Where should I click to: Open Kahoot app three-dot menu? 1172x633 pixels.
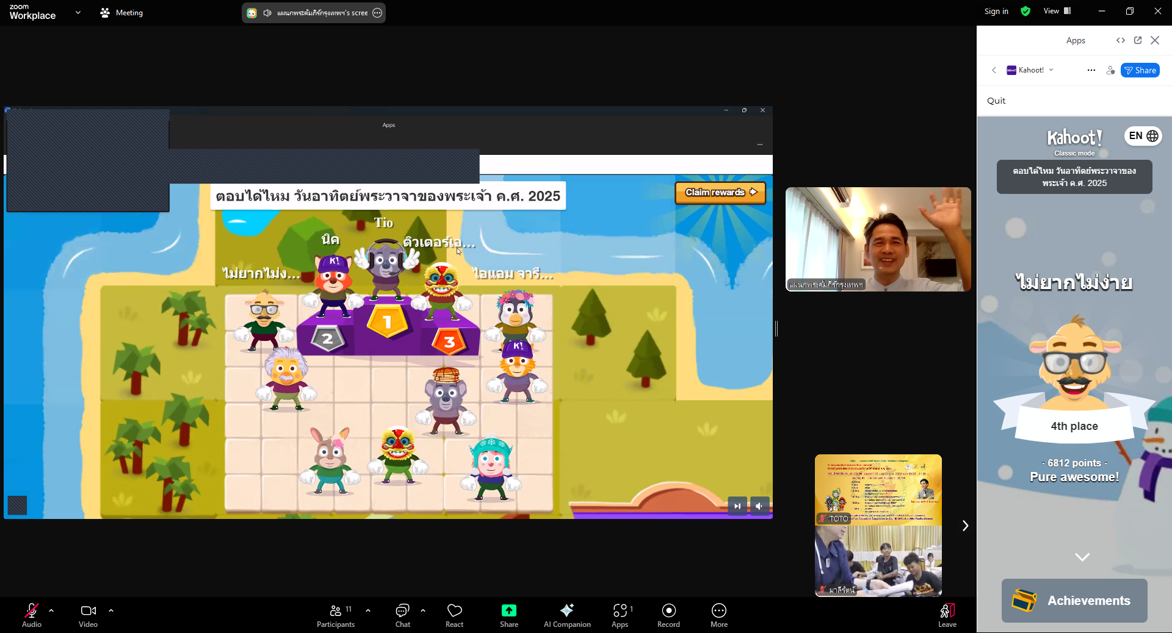click(x=1091, y=70)
